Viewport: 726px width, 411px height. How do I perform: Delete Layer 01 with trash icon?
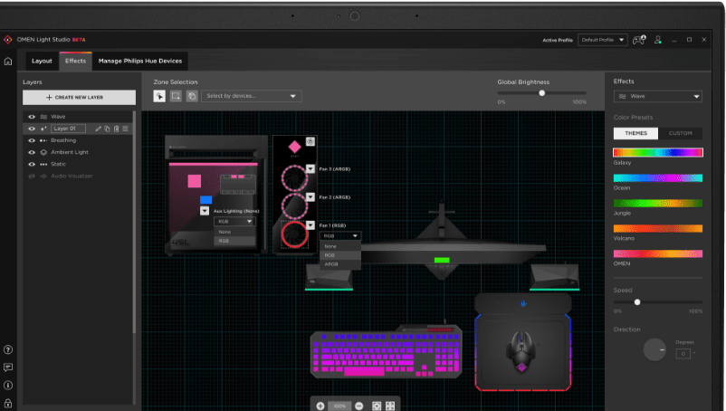point(116,129)
